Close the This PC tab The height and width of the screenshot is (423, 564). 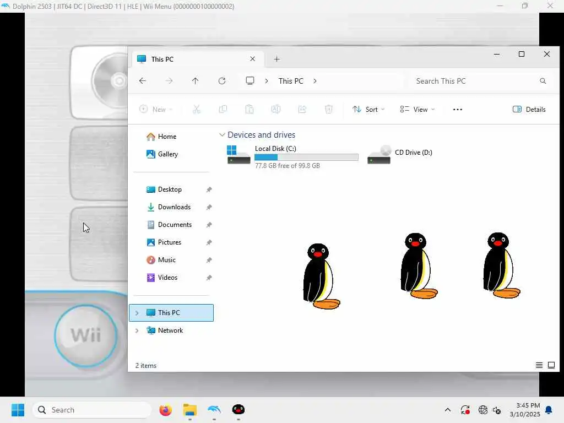252,59
